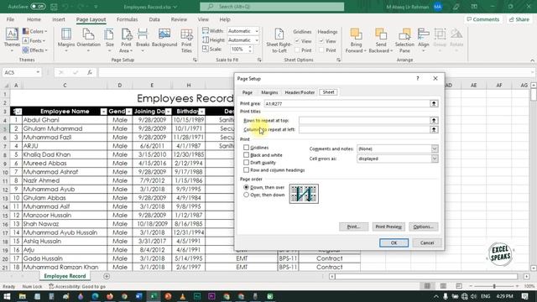Enable the Gridlines print checkbox in dialog
Screen dimensions: 537x302
(x=246, y=148)
